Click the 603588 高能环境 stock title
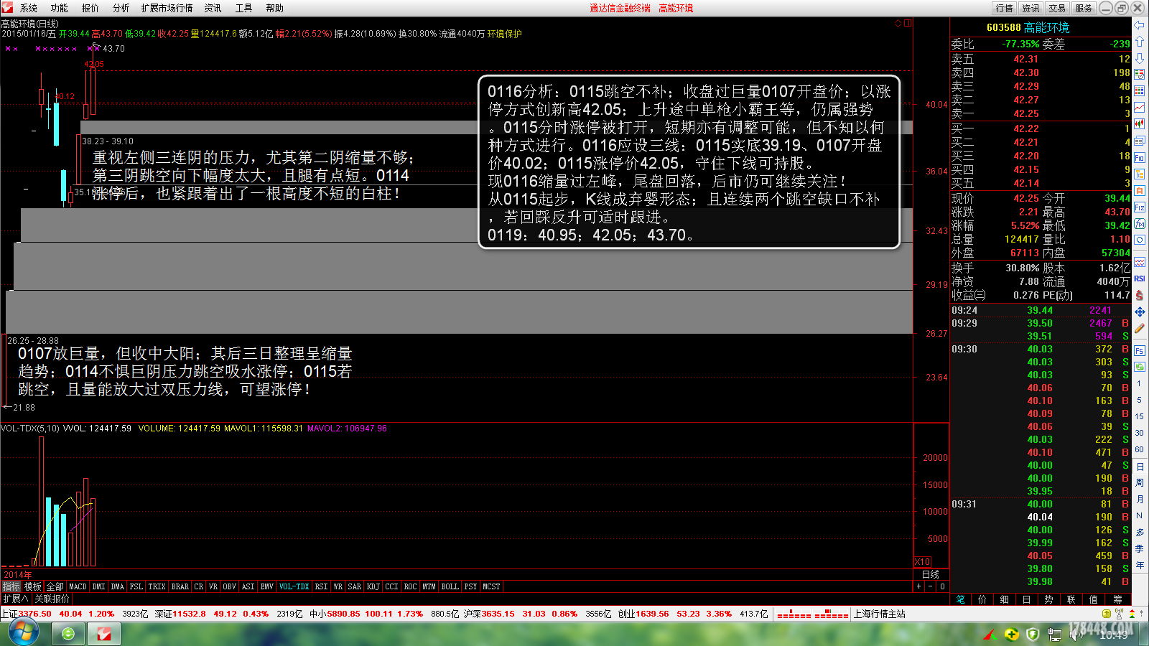The image size is (1149, 646). click(x=1028, y=27)
